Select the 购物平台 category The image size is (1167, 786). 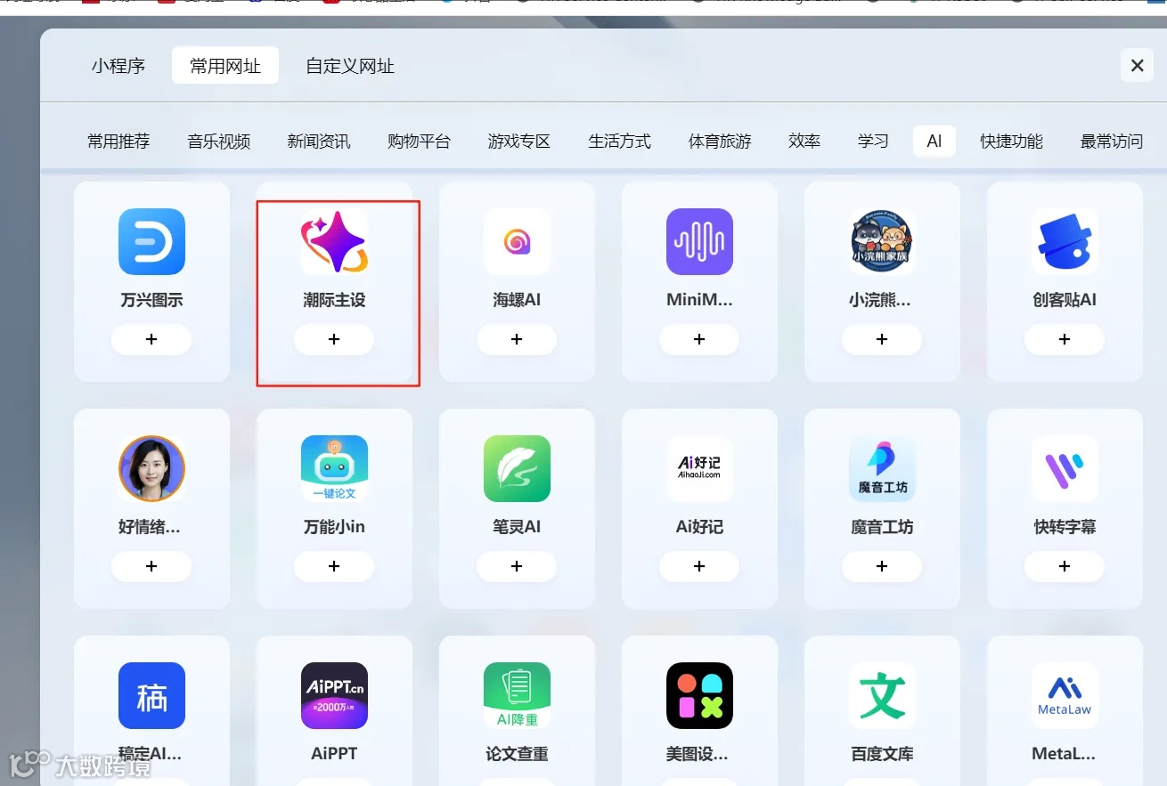click(x=420, y=142)
